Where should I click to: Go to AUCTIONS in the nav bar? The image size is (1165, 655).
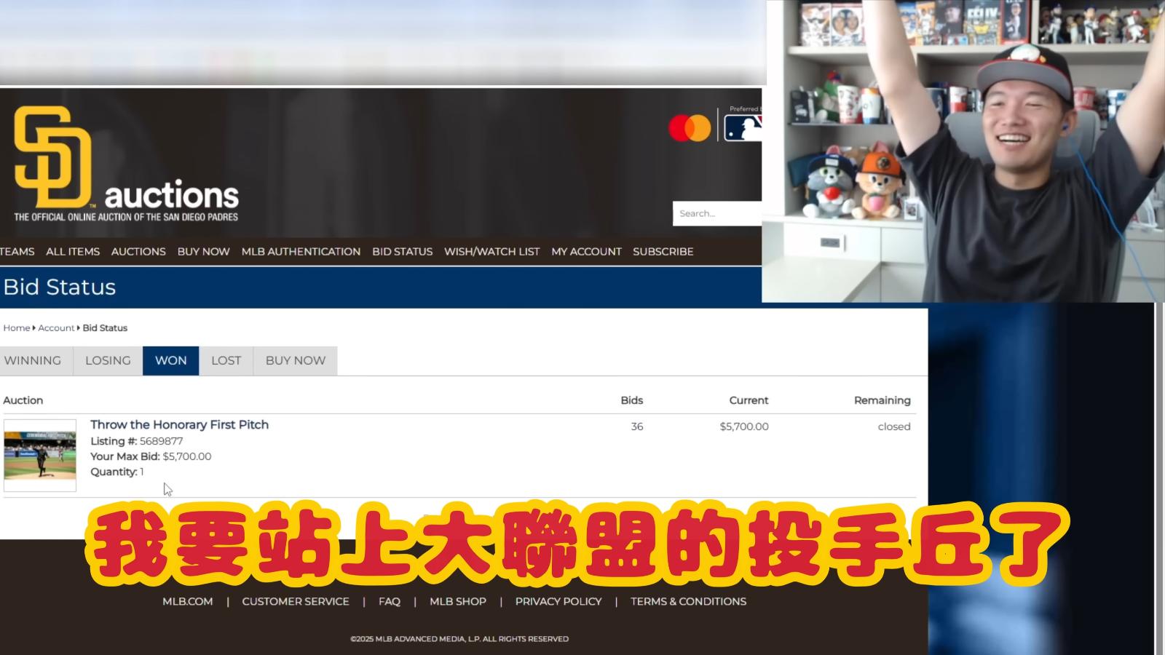click(138, 251)
